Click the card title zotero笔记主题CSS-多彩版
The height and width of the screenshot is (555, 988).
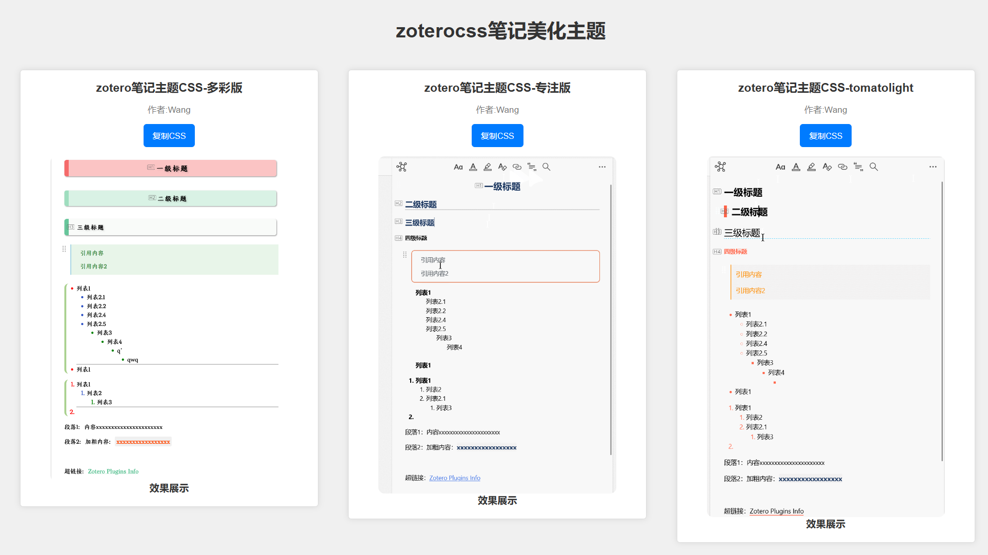click(169, 88)
